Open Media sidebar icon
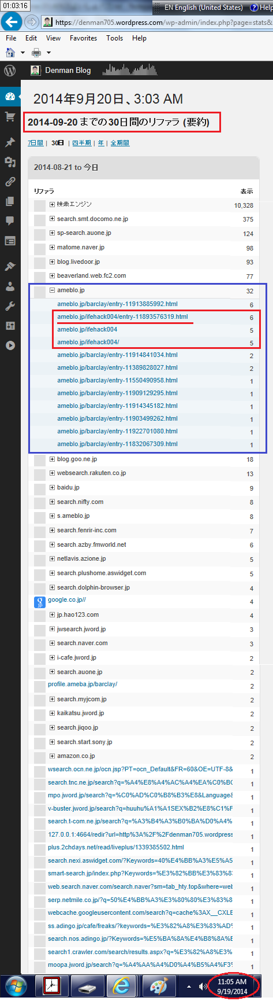 10,162
